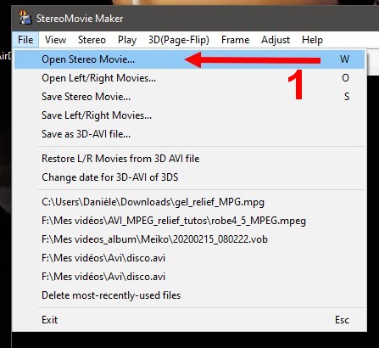The height and width of the screenshot is (348, 379).
Task: Select Save Left/Right Movies... entry
Action: (x=190, y=115)
